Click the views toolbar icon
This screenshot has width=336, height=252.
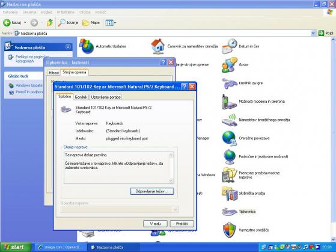[109, 22]
